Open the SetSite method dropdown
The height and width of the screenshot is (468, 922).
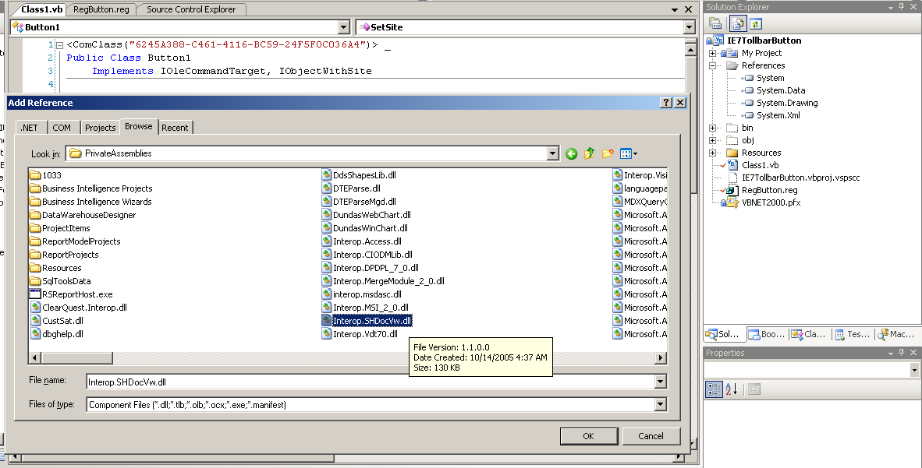click(689, 27)
